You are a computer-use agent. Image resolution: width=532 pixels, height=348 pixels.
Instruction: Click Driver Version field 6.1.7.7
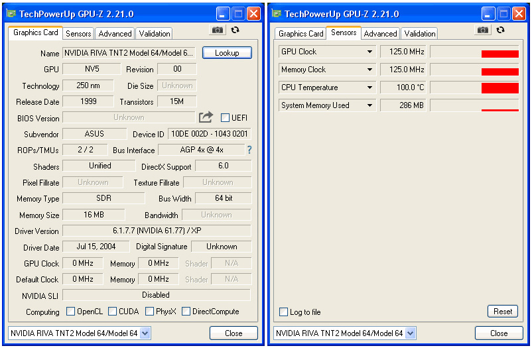coord(157,231)
